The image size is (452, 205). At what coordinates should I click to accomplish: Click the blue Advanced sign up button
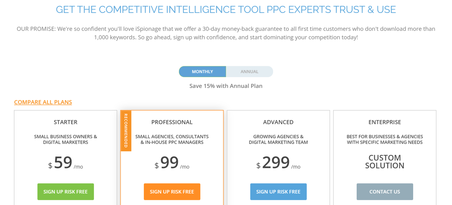point(278,192)
